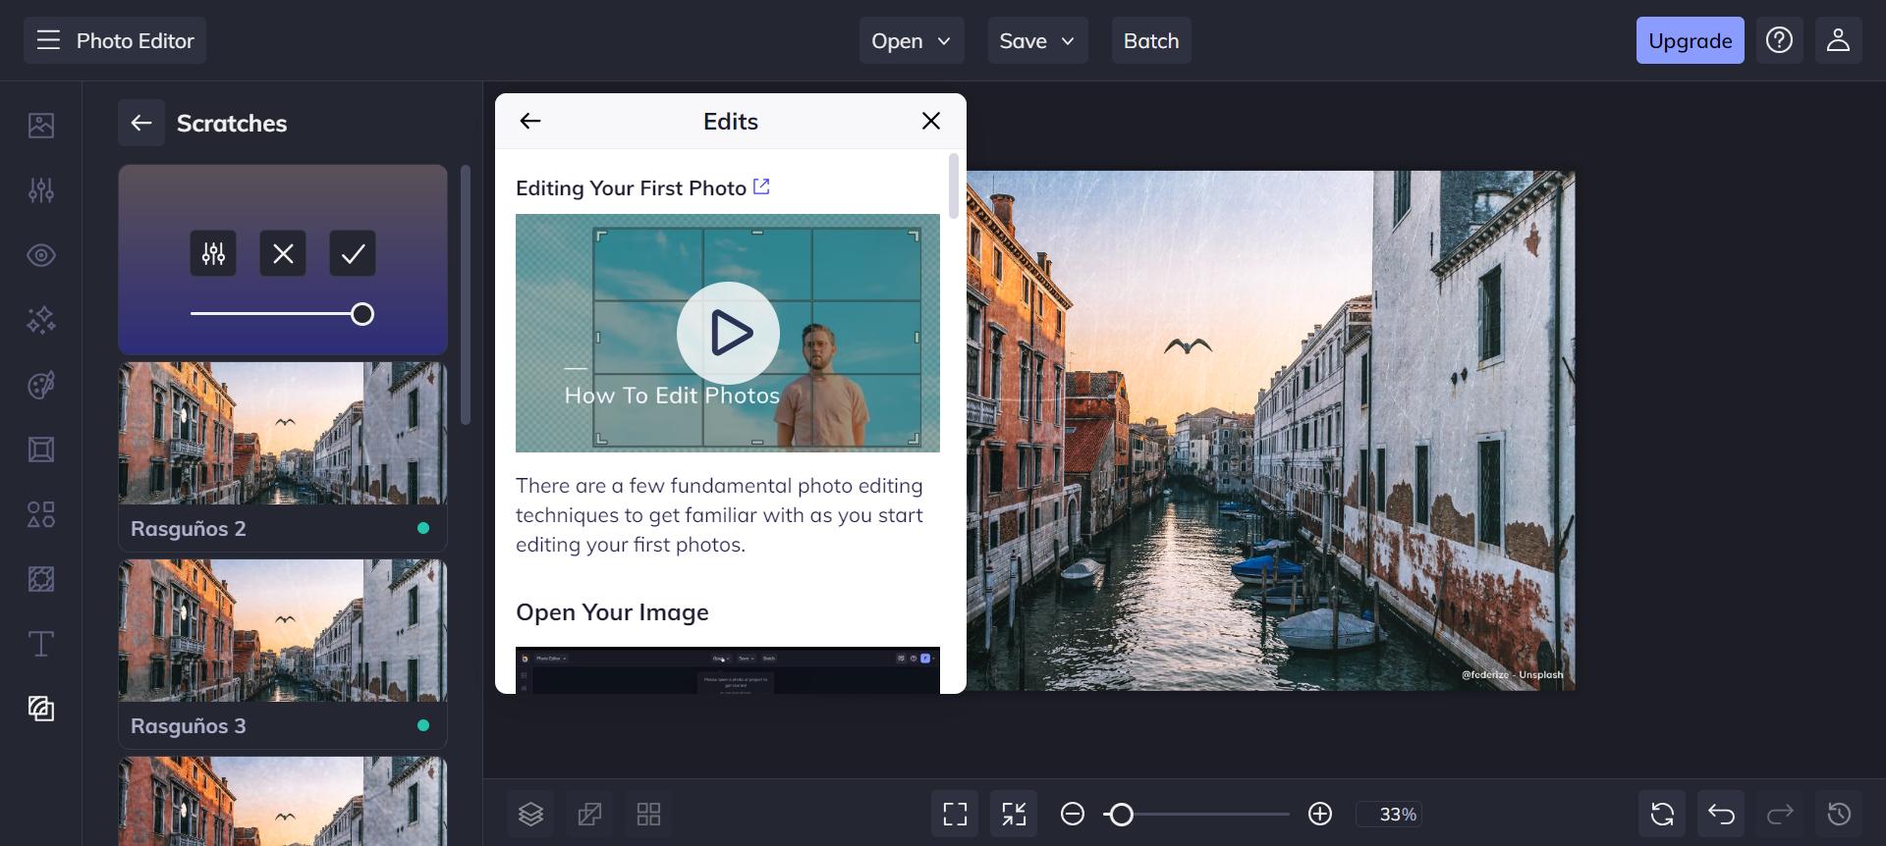Click the Open Your Image heading
1886x846 pixels.
click(612, 612)
